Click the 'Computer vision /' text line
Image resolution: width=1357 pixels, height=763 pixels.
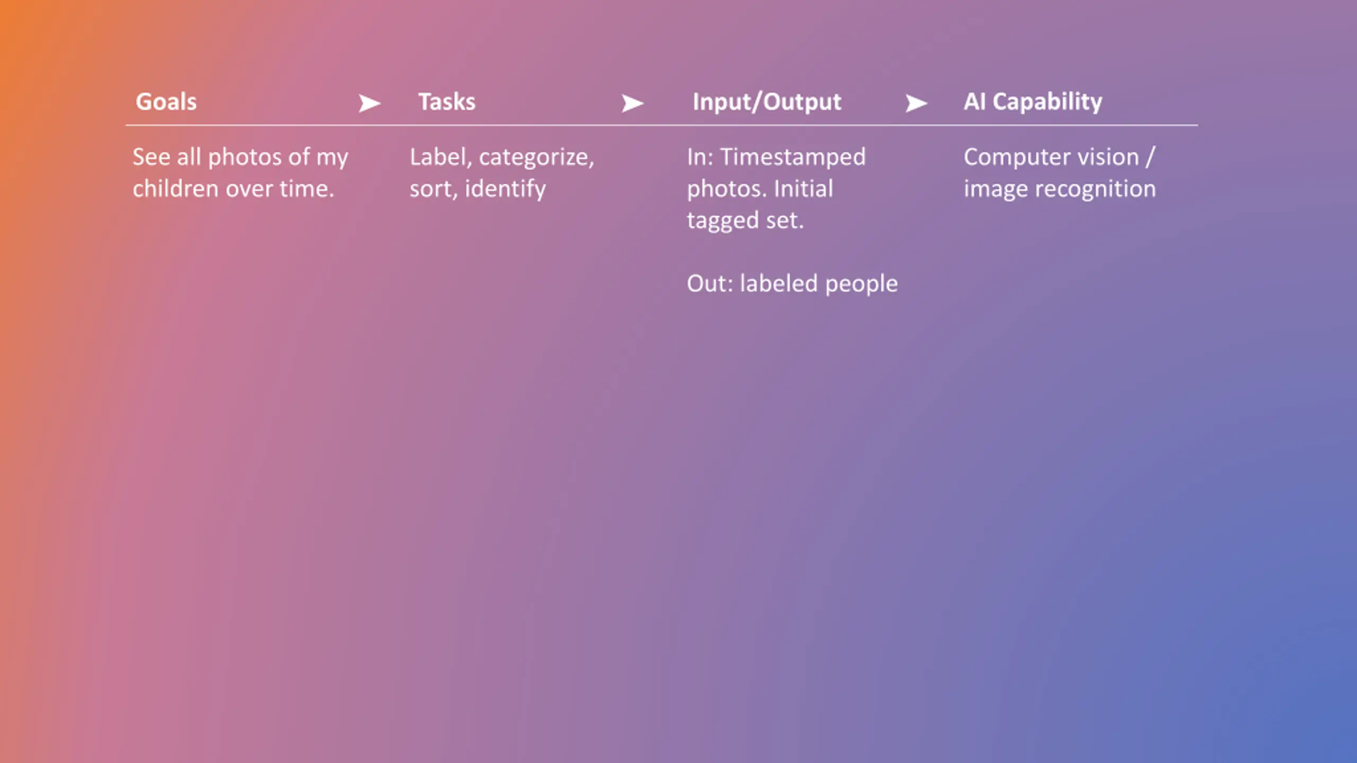pos(1059,157)
